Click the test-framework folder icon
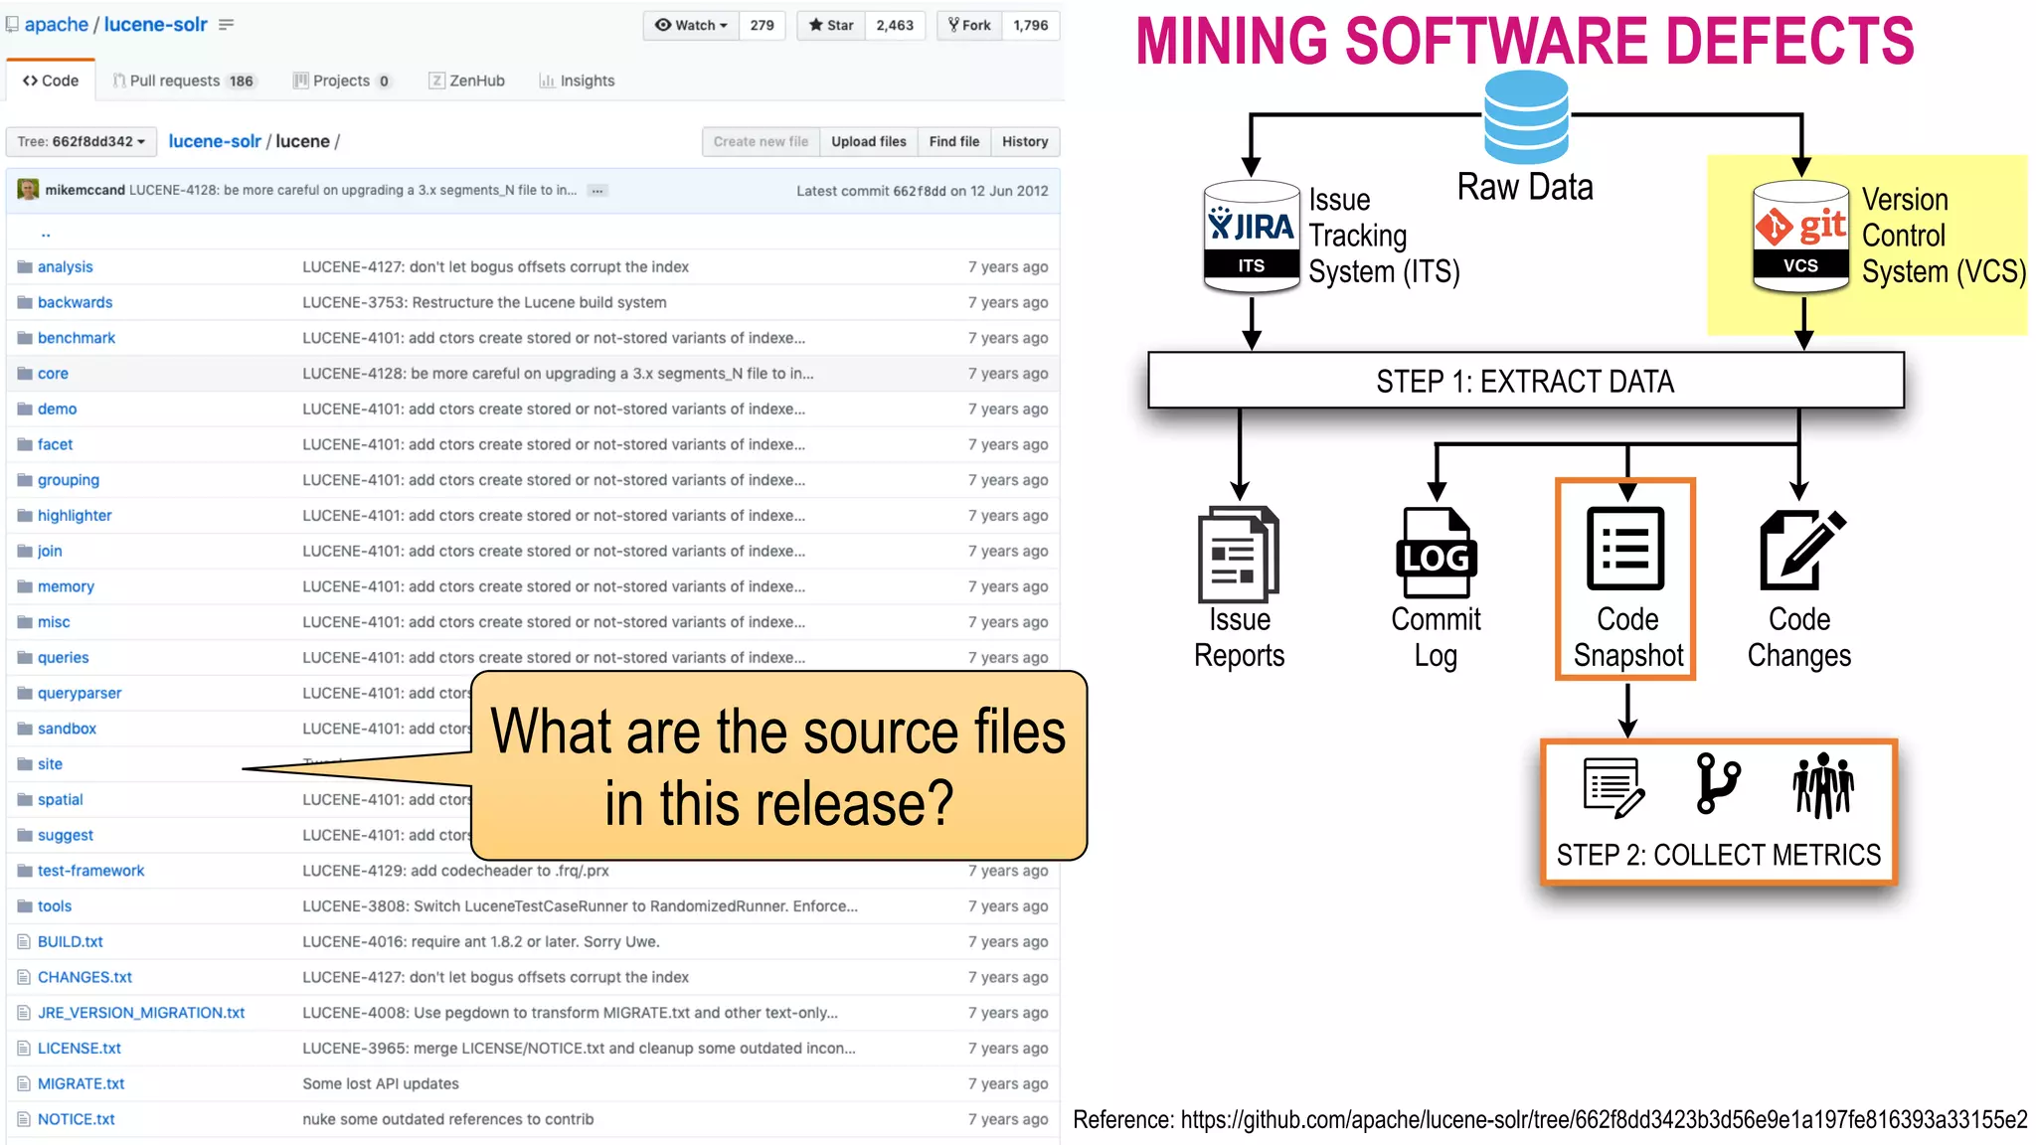The width and height of the screenshot is (2036, 1145). tap(25, 871)
